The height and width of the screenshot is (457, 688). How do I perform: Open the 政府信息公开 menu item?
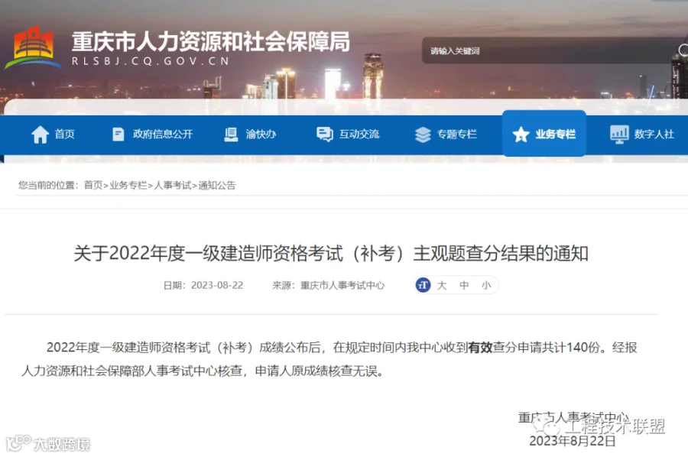(152, 135)
